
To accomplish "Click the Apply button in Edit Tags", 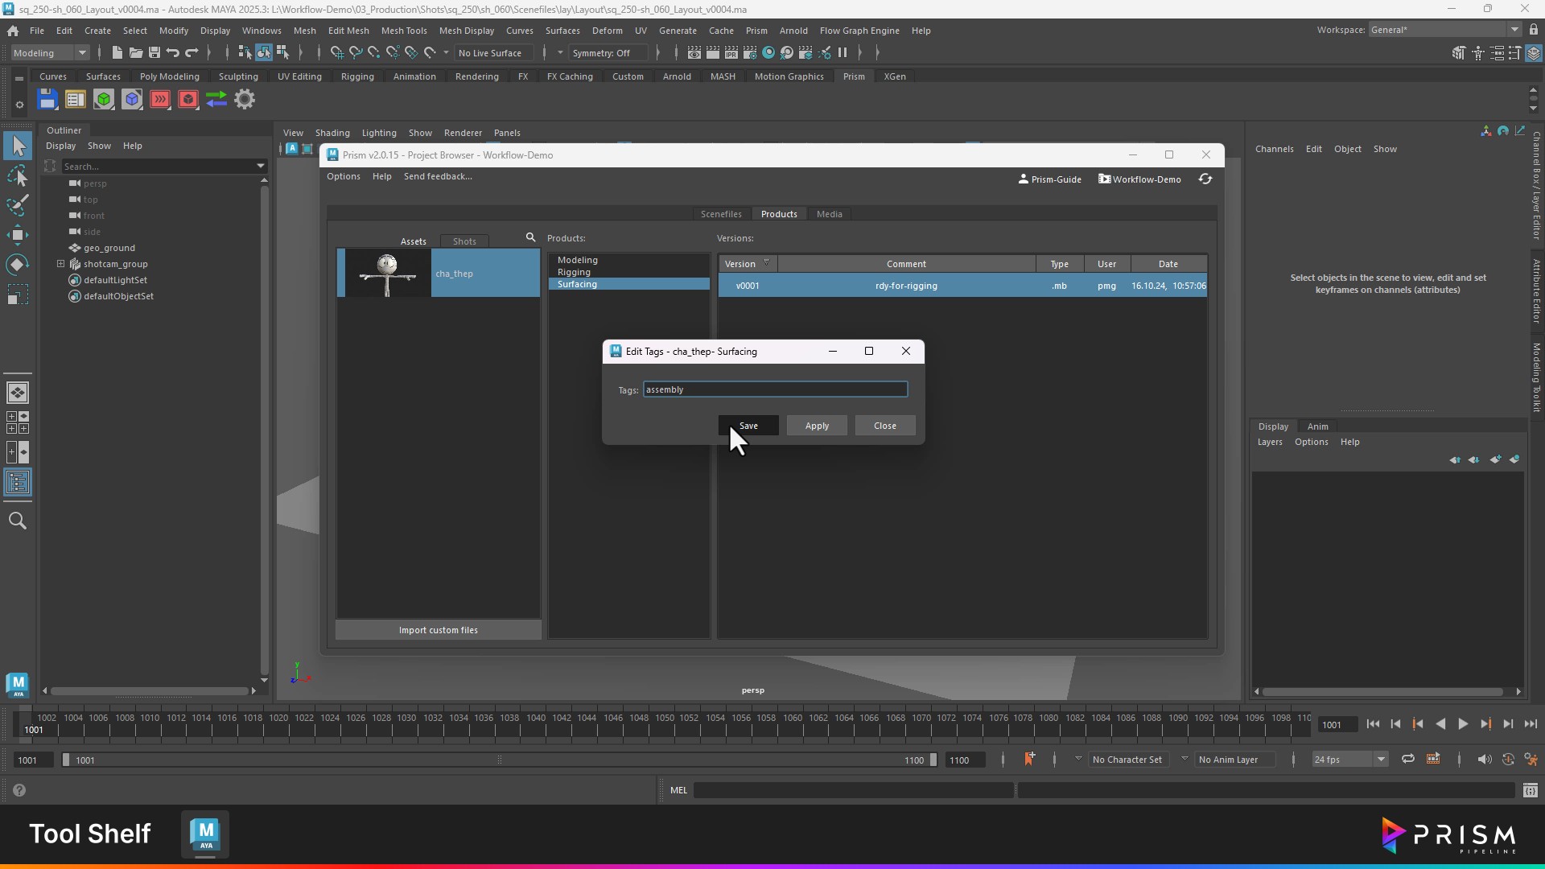I will click(816, 426).
